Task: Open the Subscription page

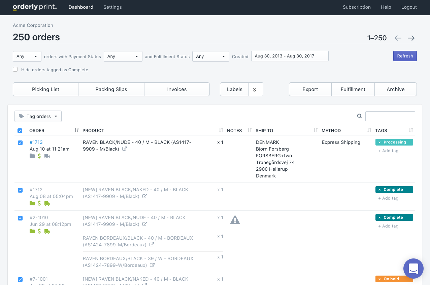Action: pos(357,7)
